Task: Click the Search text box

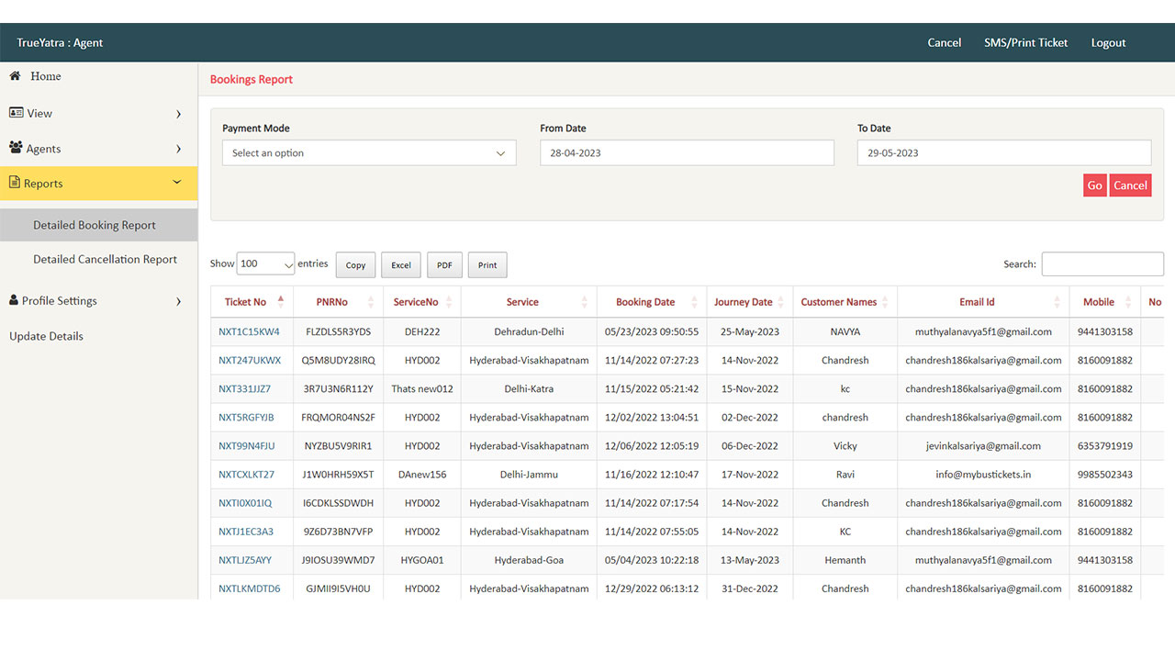Action: tap(1102, 264)
